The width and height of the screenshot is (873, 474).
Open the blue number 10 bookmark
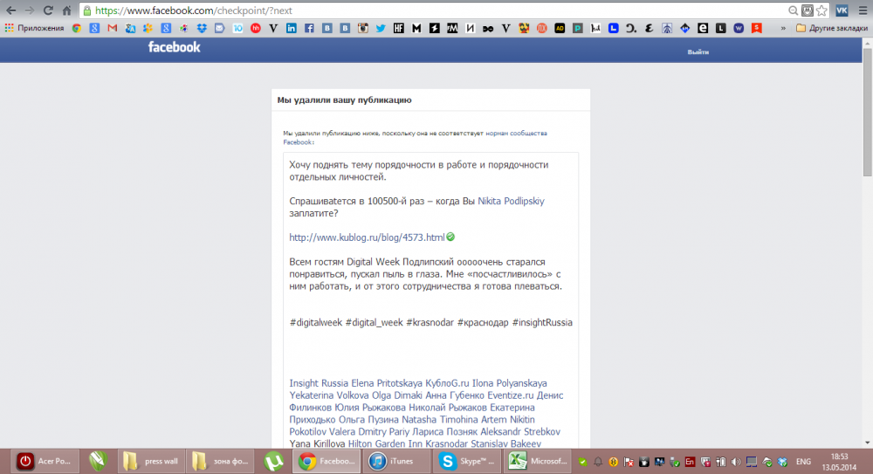point(237,28)
